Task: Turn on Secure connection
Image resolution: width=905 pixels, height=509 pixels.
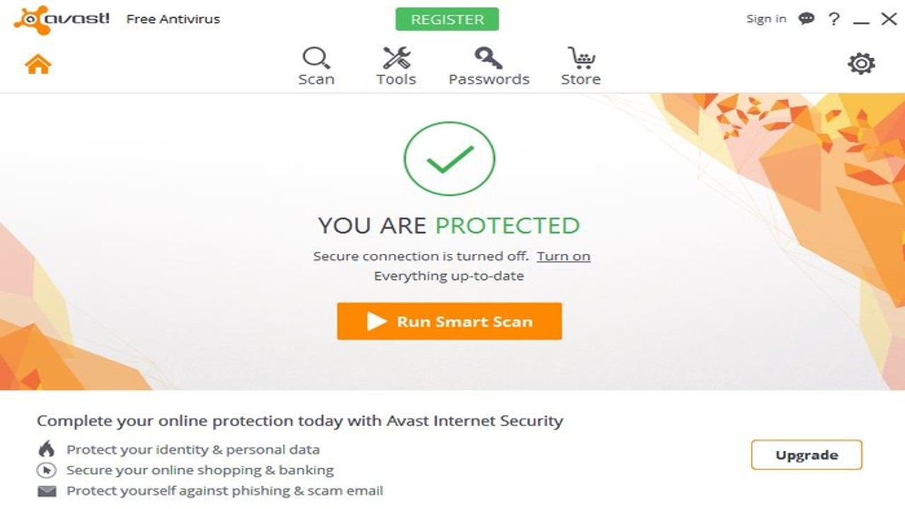Action: (x=564, y=255)
